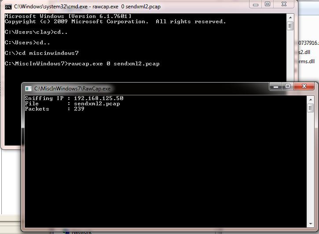The image size is (319, 234).
Task: Maximize the cmd.exe window
Action: (268, 4)
